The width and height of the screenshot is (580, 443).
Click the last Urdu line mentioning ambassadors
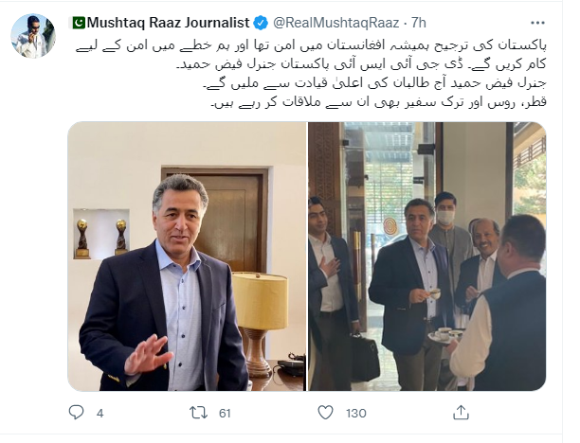click(x=378, y=102)
